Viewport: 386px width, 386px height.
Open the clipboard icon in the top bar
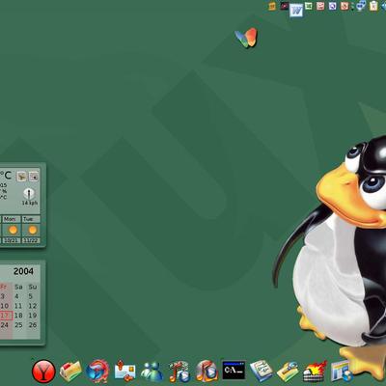(x=373, y=6)
